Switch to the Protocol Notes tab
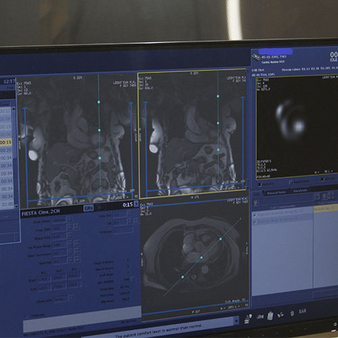This screenshot has height=338, width=338. [276, 193]
